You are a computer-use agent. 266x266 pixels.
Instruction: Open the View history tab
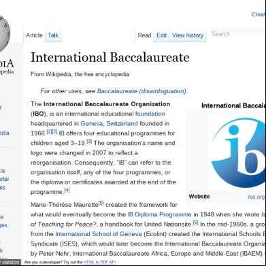point(188,35)
